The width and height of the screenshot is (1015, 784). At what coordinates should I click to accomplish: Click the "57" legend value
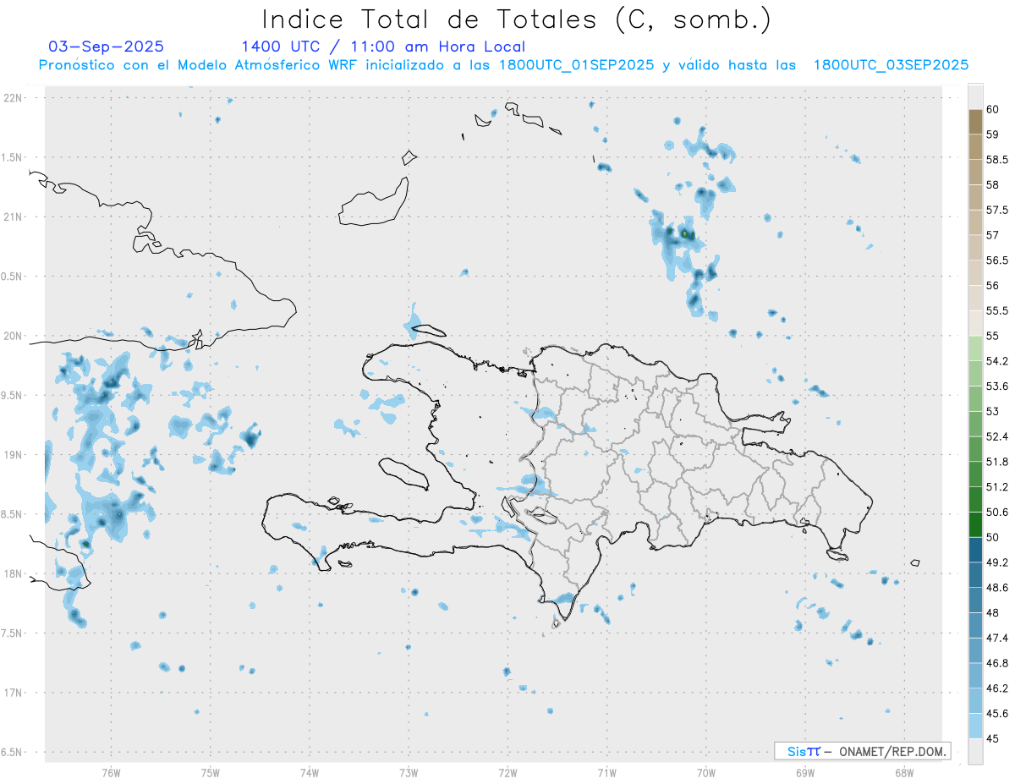pyautogui.click(x=992, y=235)
